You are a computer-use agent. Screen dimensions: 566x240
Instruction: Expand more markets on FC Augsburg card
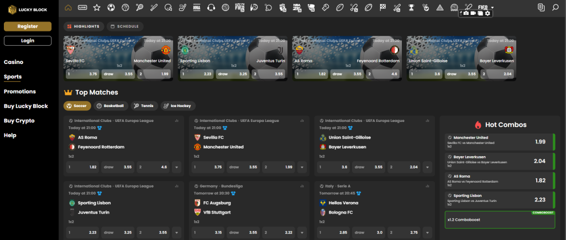pyautogui.click(x=302, y=233)
